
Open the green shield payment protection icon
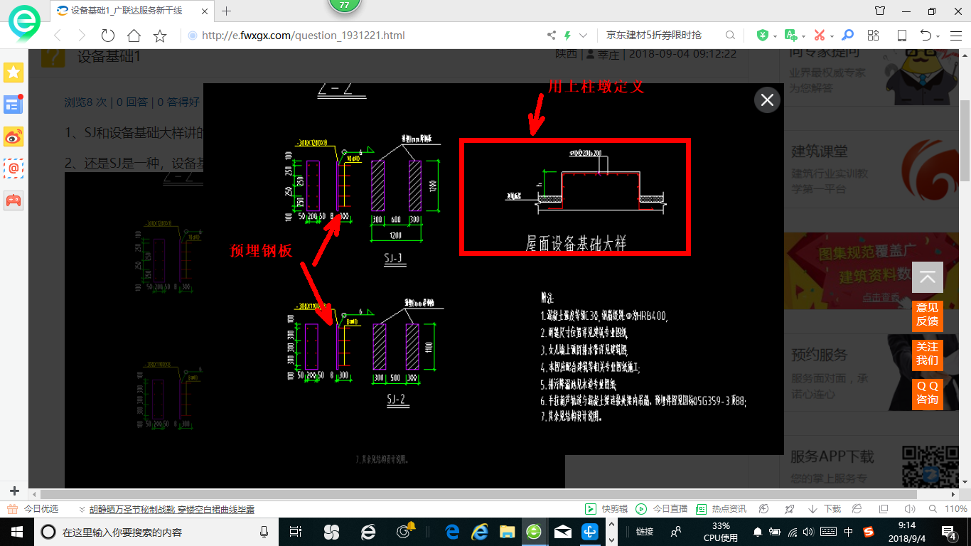click(x=762, y=36)
